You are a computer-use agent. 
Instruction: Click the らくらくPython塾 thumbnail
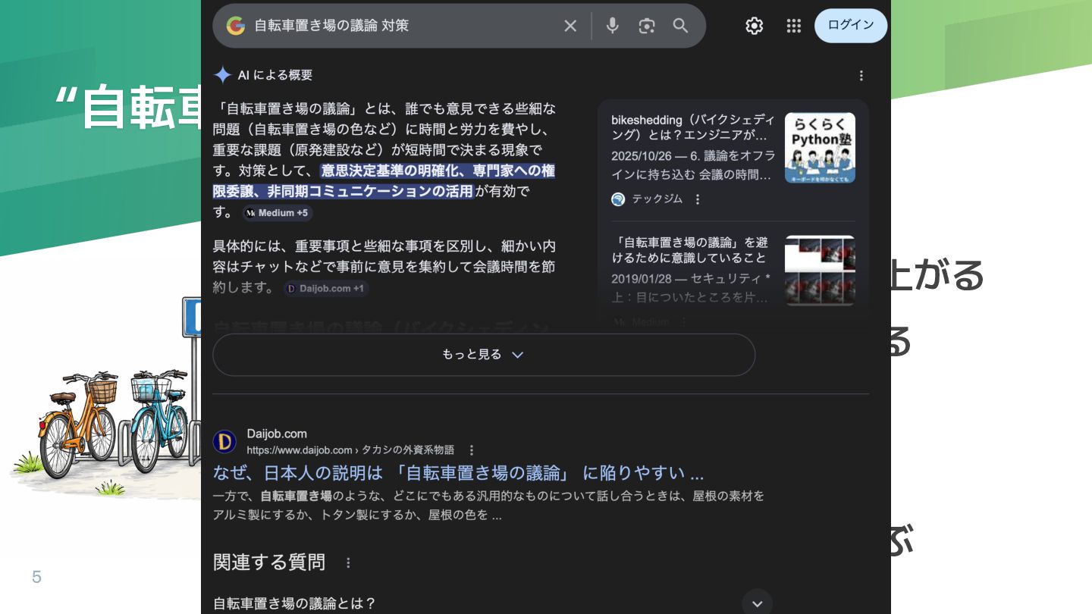click(x=820, y=148)
